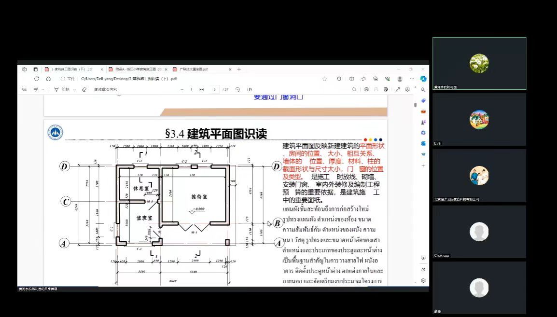The height and width of the screenshot is (317, 557).
Task: Toggle fit-to-width page view
Action: coord(202,89)
